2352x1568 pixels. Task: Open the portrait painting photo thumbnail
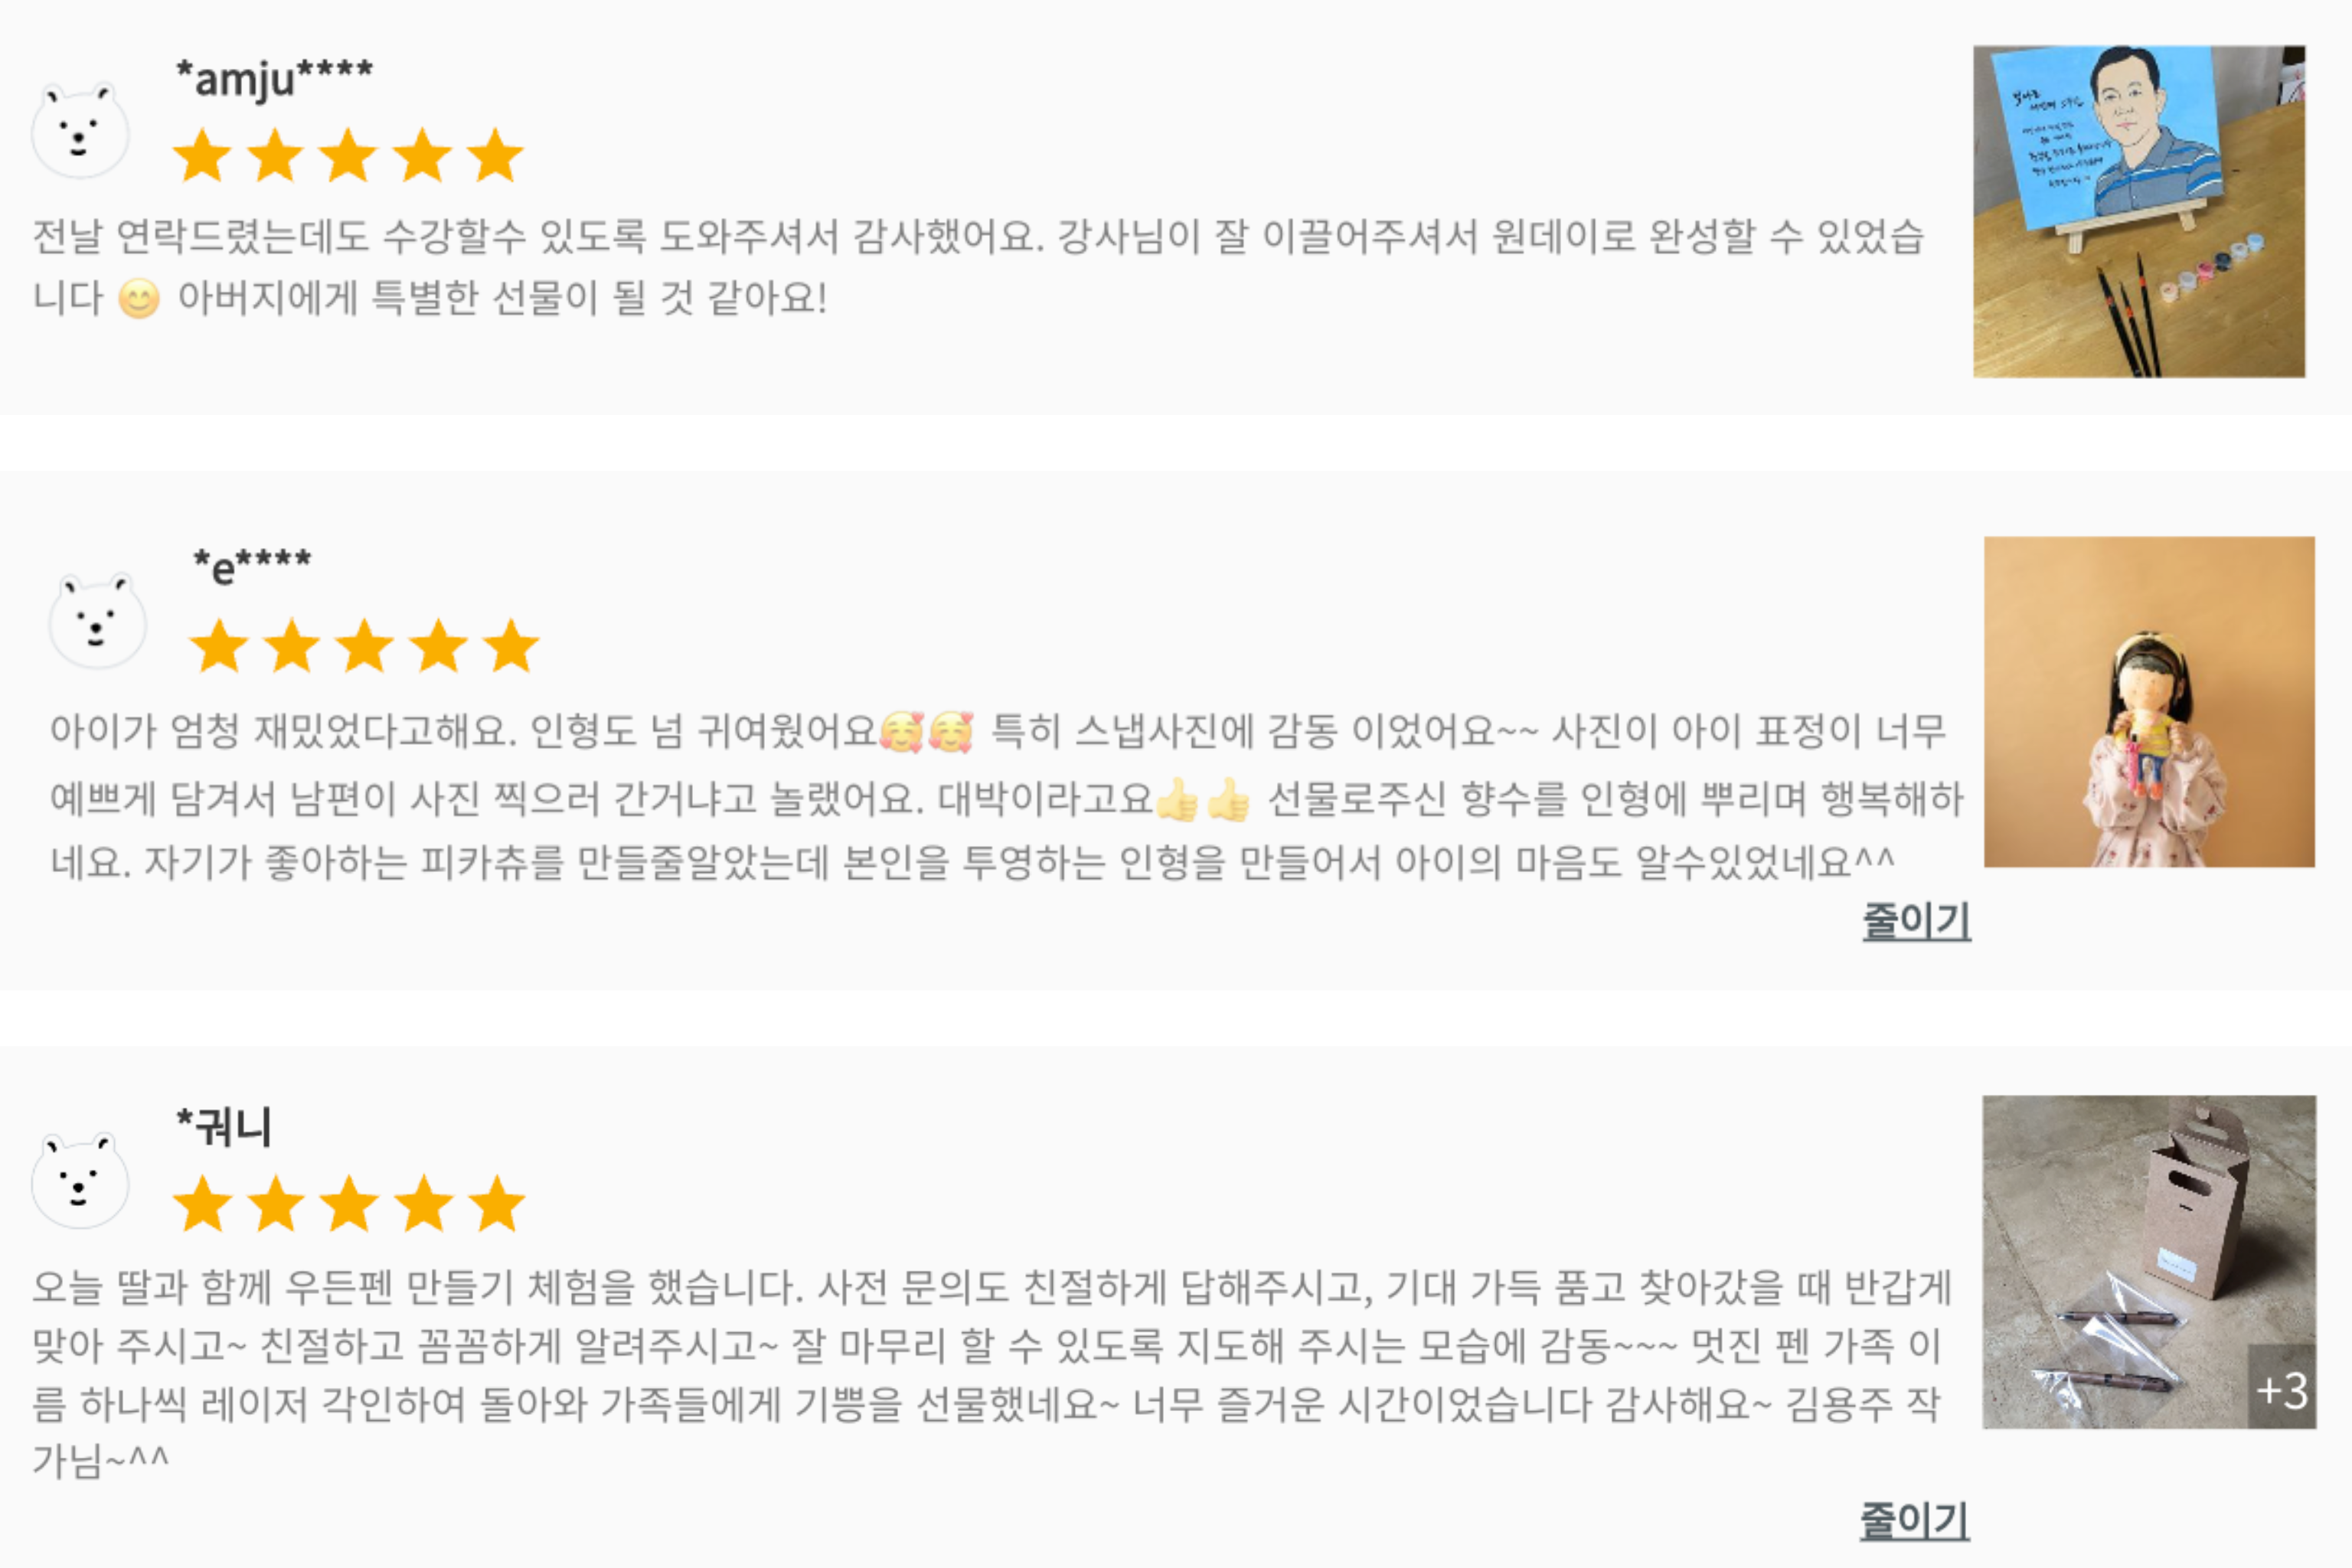coord(2138,212)
